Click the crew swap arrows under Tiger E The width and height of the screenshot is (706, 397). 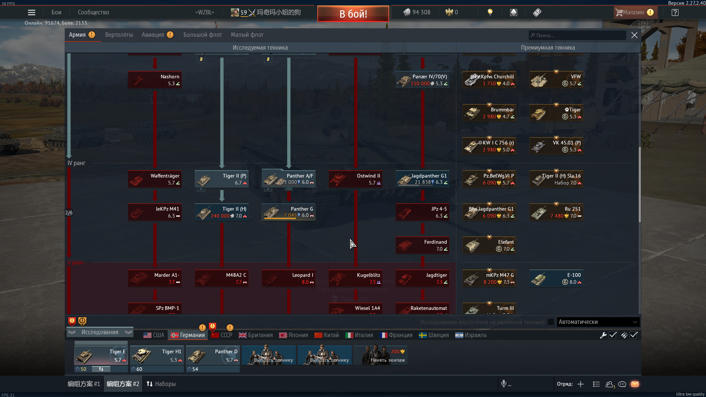101,369
